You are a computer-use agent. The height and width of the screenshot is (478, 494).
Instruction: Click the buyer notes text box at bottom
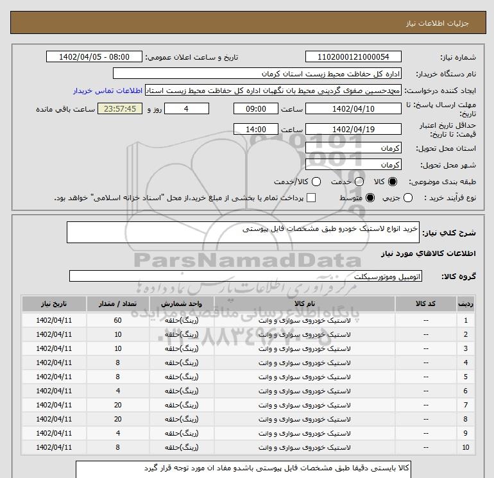click(x=243, y=469)
